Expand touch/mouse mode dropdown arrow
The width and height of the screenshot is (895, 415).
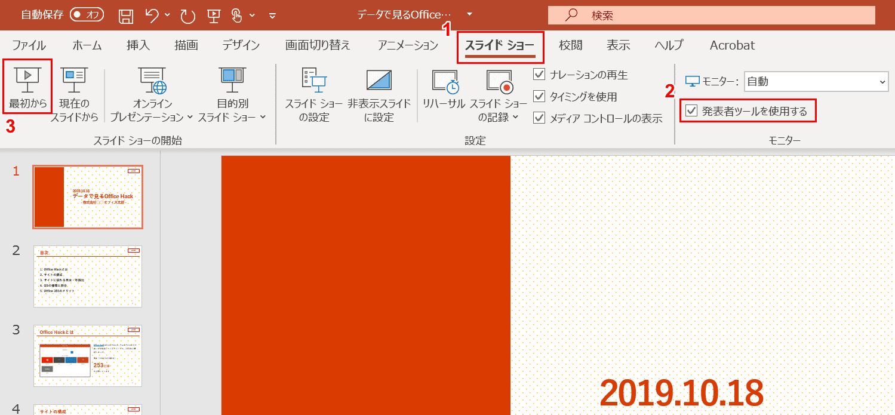pos(252,15)
